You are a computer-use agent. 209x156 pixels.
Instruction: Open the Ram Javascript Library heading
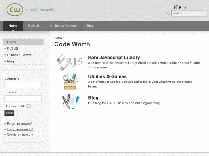(x=114, y=57)
